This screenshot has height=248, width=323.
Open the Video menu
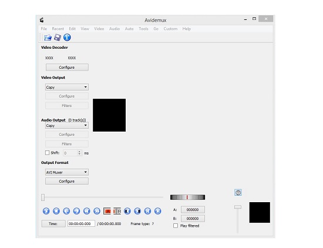99,29
